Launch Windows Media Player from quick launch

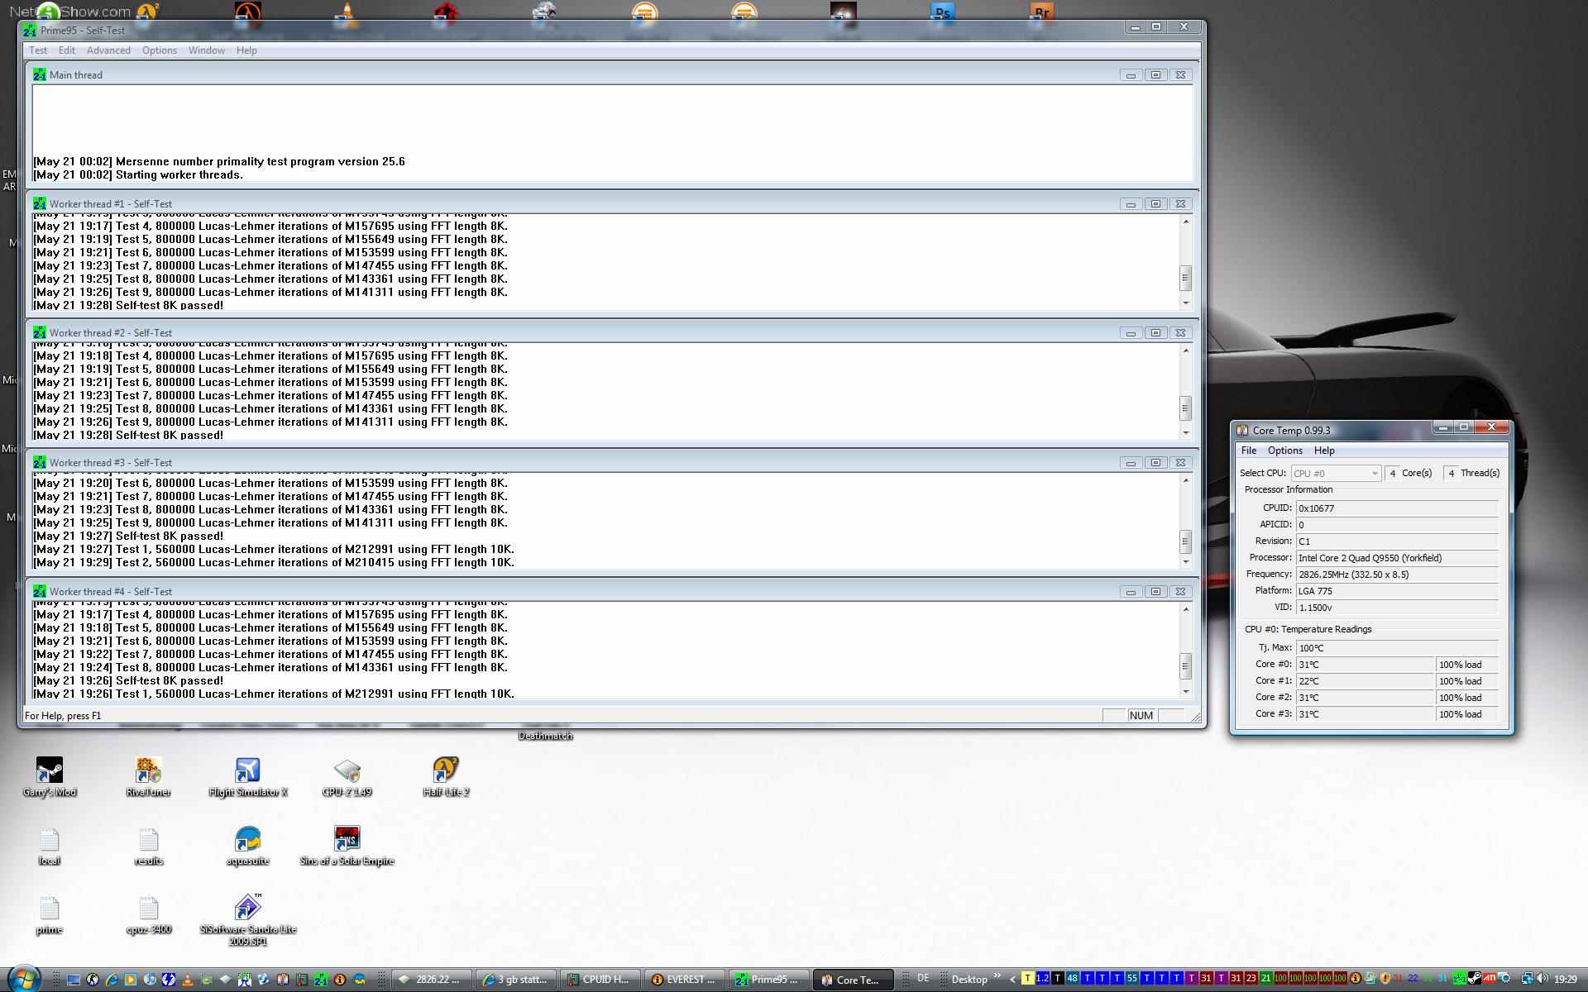(x=131, y=980)
